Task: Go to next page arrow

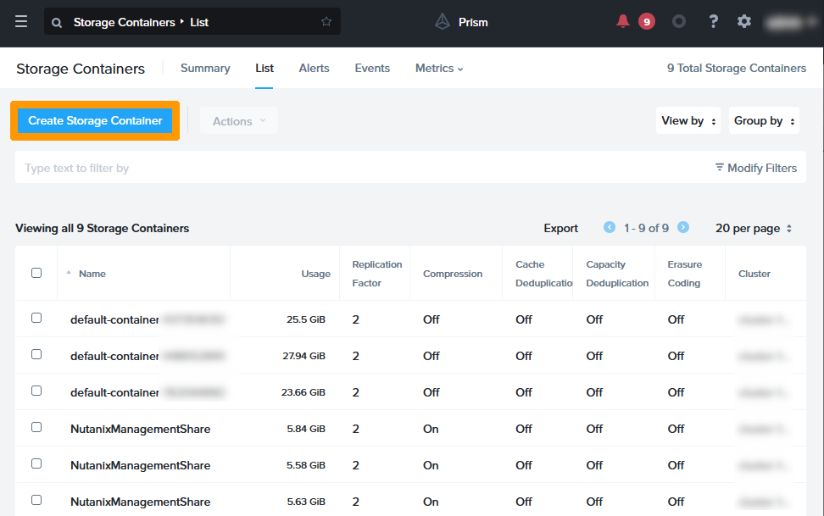Action: 683,228
